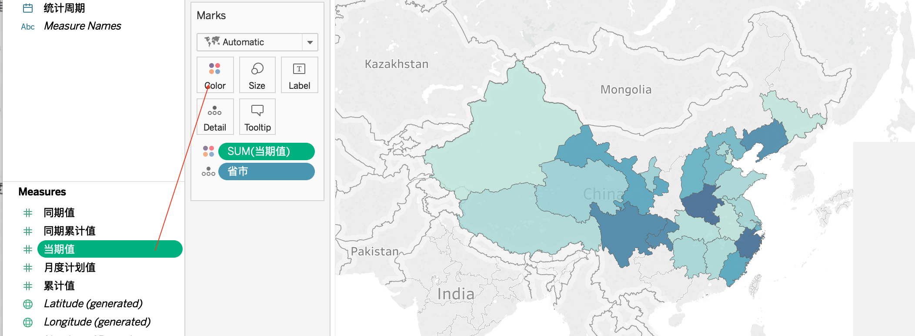The image size is (915, 336).
Task: Select the Measure Names field
Action: click(x=83, y=26)
